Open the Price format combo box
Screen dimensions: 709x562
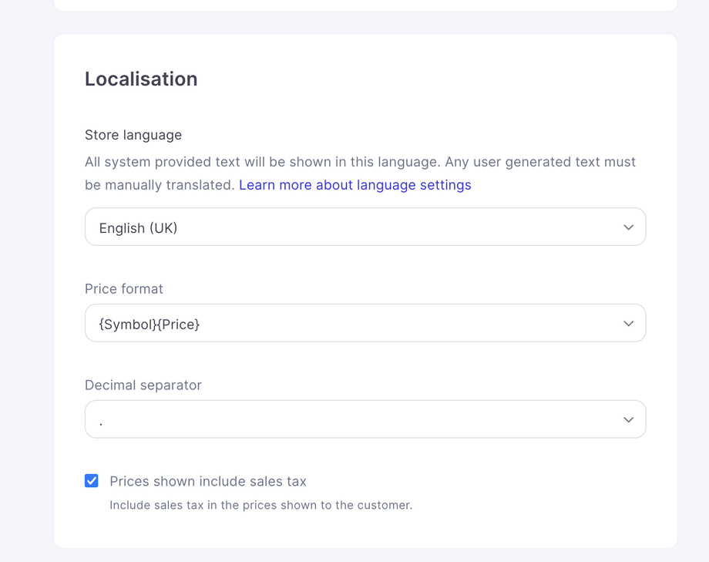tap(365, 324)
